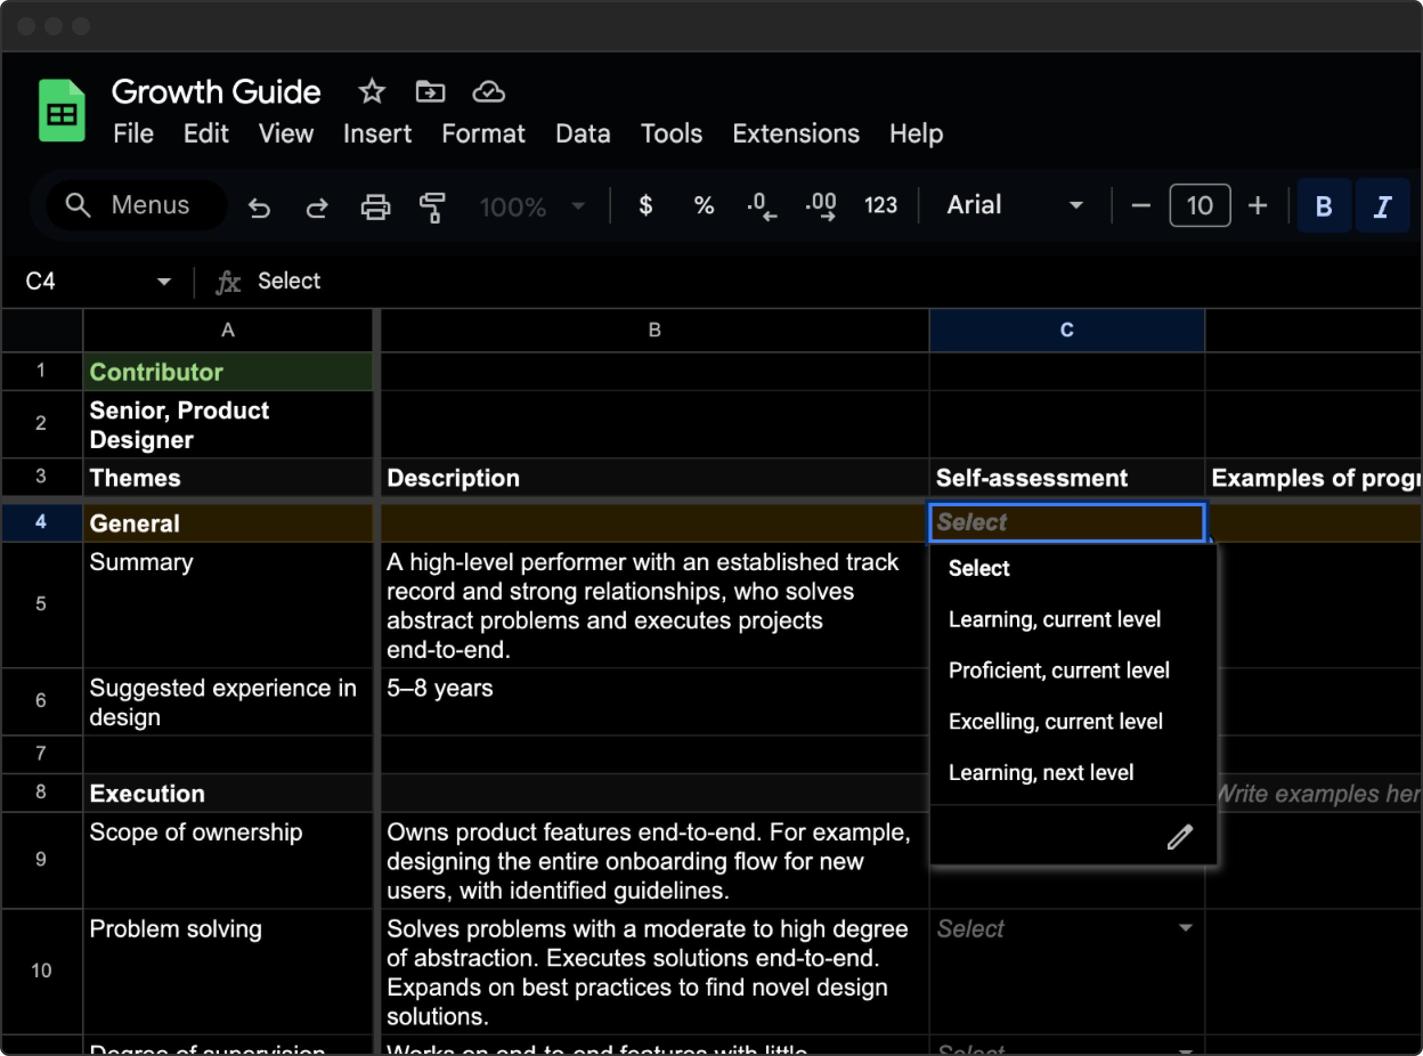The image size is (1423, 1056).
Task: Decrease decimal places
Action: pyautogui.click(x=762, y=206)
